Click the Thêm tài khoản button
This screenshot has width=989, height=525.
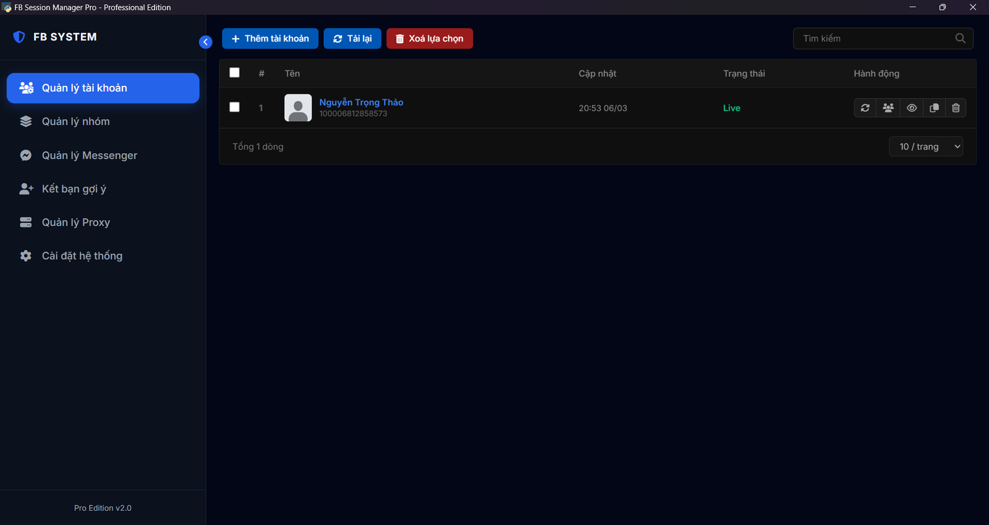click(x=270, y=38)
